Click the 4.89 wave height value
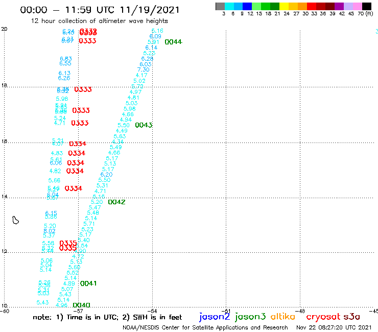This screenshot has height=332, width=378. (x=69, y=284)
